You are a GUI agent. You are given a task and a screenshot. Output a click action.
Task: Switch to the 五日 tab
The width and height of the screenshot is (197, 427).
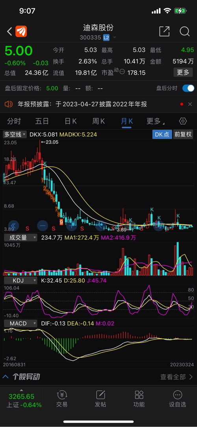pos(42,121)
